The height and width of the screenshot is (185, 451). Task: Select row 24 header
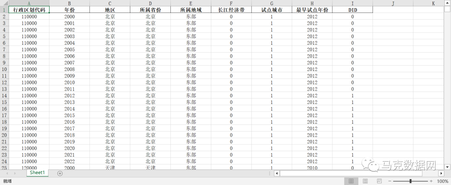point(4,162)
